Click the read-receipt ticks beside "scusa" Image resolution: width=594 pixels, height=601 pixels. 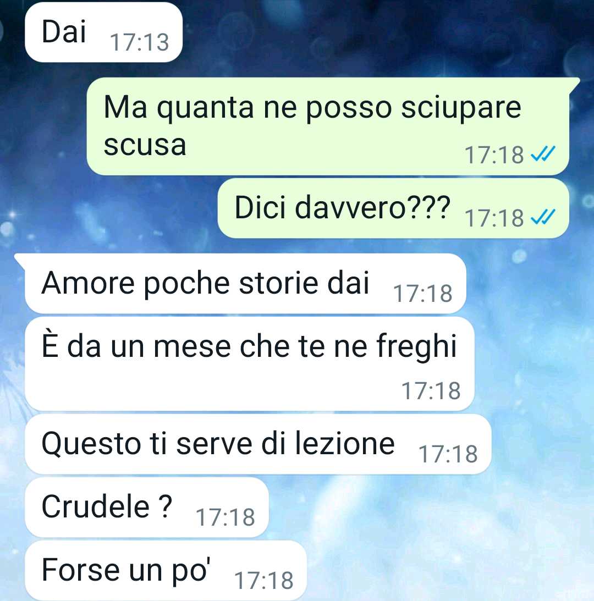[x=543, y=154]
